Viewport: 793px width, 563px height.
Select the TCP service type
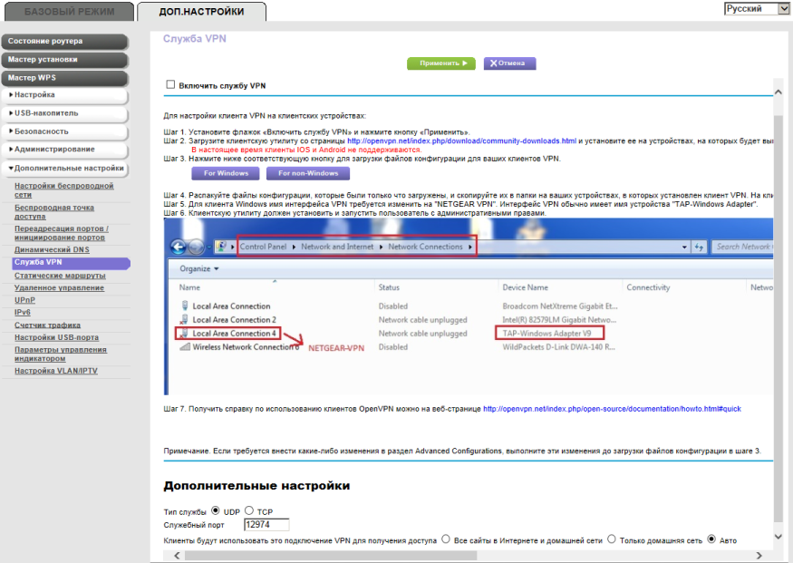click(x=249, y=511)
